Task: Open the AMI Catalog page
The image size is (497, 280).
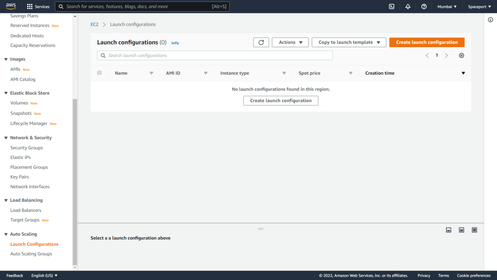Action: click(x=23, y=79)
